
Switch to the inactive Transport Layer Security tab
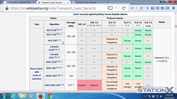click(87, 2)
